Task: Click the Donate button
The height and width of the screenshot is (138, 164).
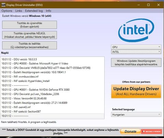Action: click(130, 132)
